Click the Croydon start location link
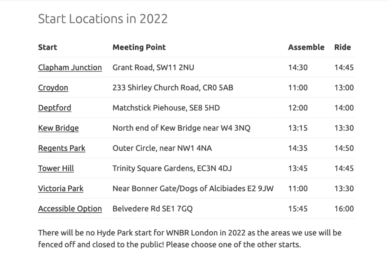This screenshot has height=267, width=389. click(53, 88)
